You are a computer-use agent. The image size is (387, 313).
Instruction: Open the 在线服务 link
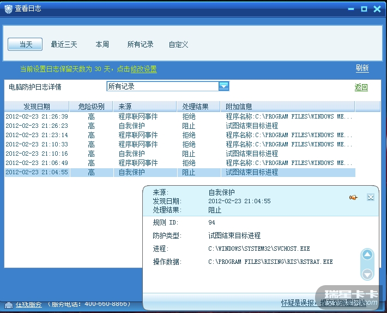pyautogui.click(x=29, y=304)
